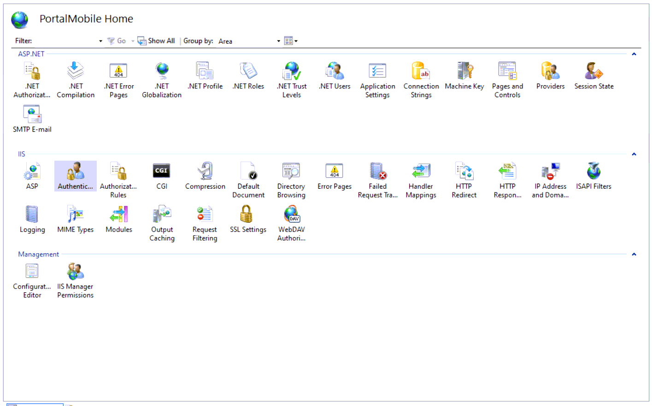Click the Show All button

pos(156,41)
